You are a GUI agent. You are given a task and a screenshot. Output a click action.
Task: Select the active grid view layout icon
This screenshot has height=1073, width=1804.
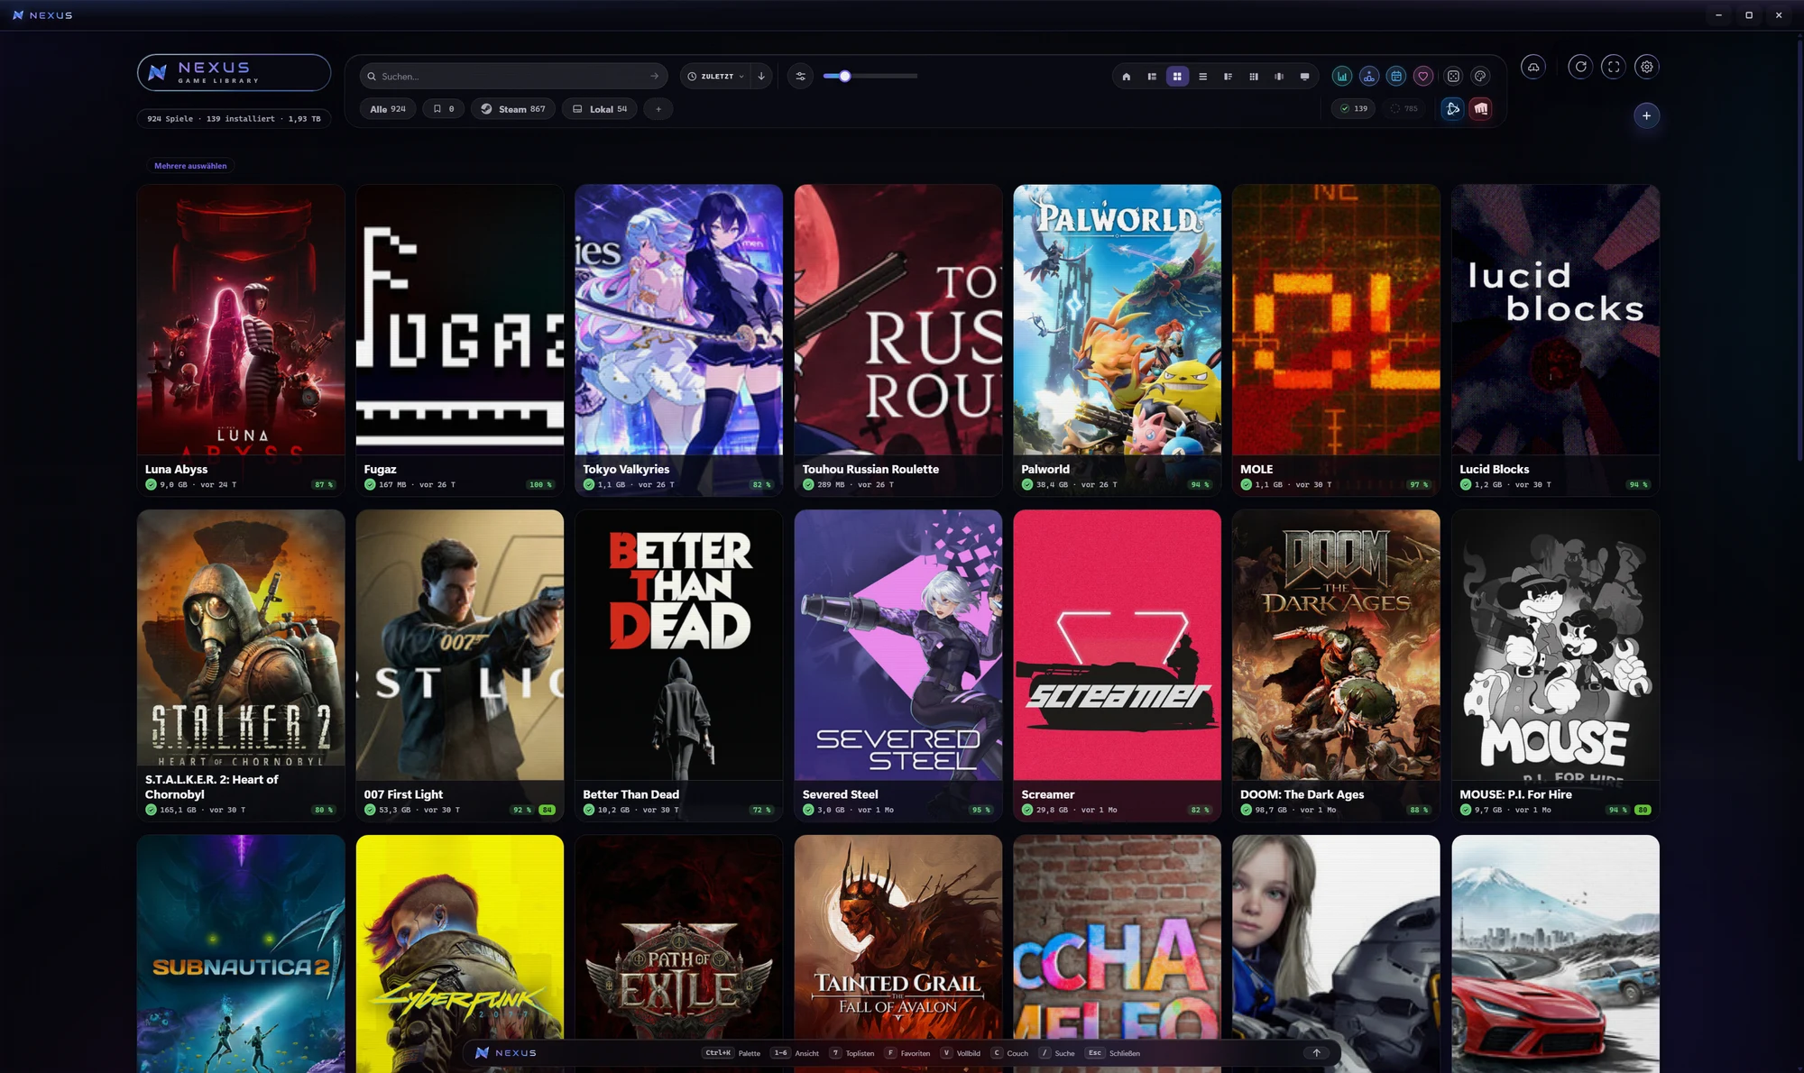click(x=1177, y=77)
